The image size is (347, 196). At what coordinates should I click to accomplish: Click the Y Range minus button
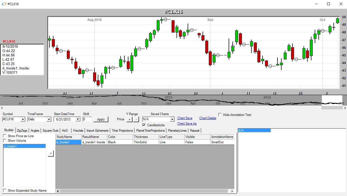pos(136,119)
